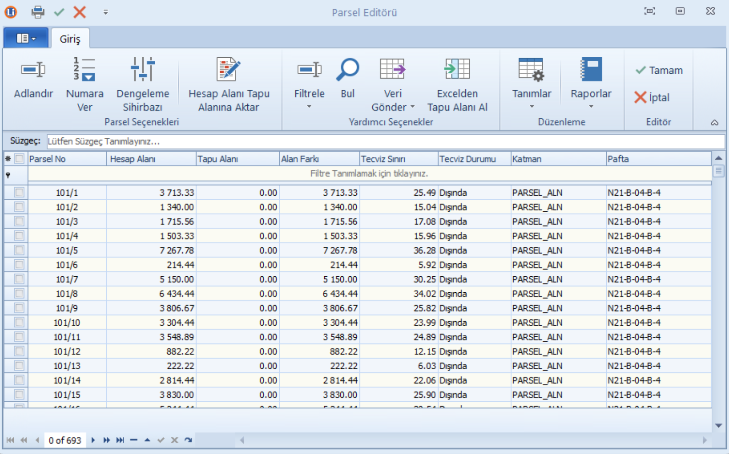Click the delete record minus icon
729x454 pixels.
(134, 440)
